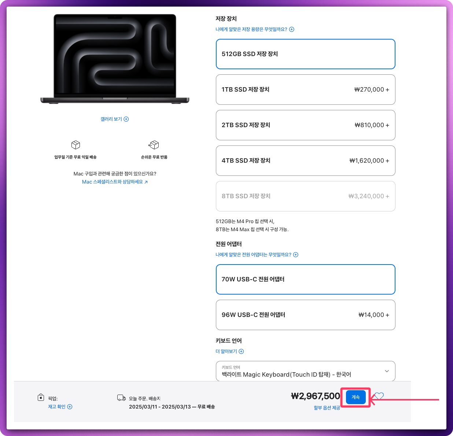Click the disabled 8TB SSD option
Viewport: 453px width, 436px height.
[x=306, y=196]
